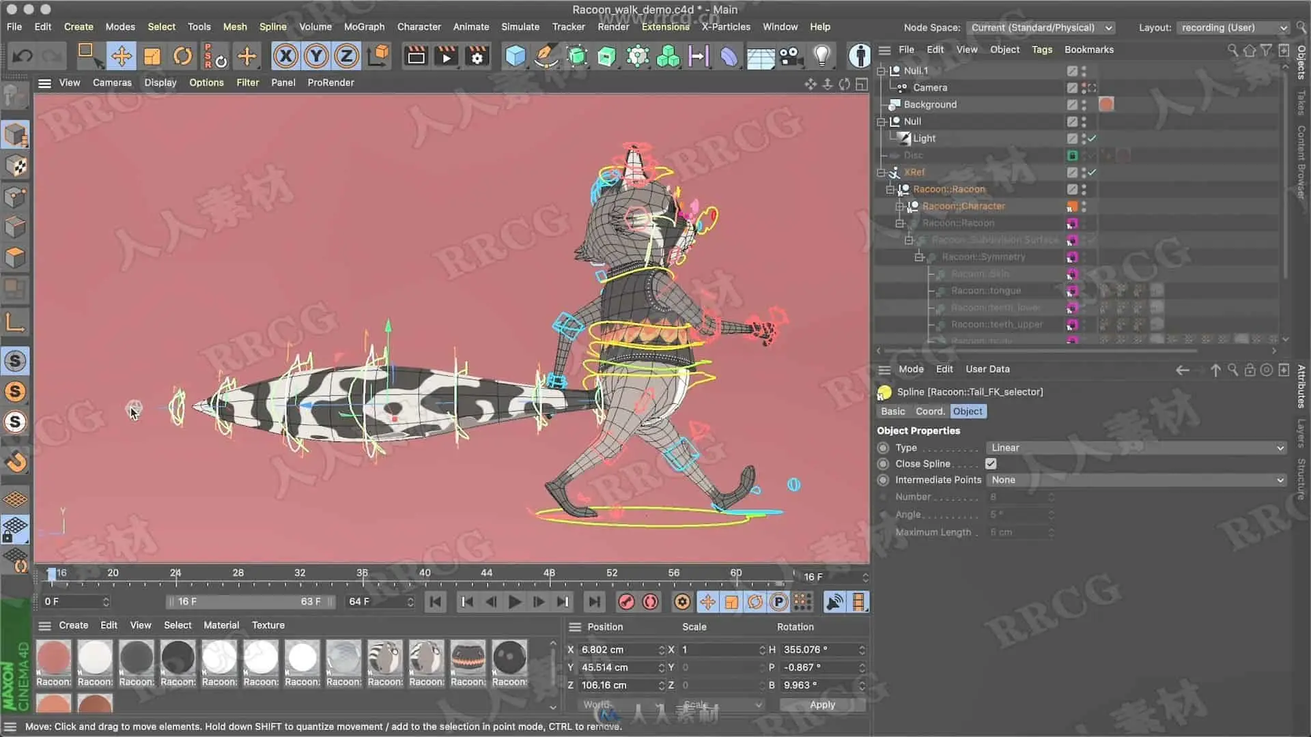Click the Background orange material tag
The height and width of the screenshot is (737, 1311).
(1106, 104)
